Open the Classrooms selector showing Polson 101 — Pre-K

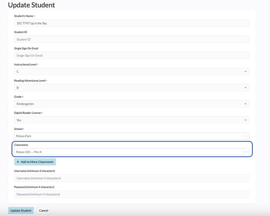(131, 152)
